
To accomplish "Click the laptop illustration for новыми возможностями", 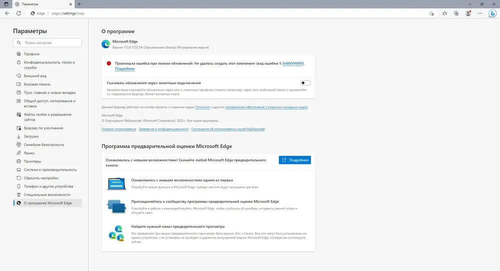I will point(116,183).
